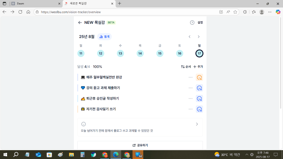Select date 17 on the calendar
Image resolution: width=283 pixels, height=159 pixels.
point(199,53)
